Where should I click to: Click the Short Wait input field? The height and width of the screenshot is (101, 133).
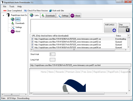click(x=52, y=54)
